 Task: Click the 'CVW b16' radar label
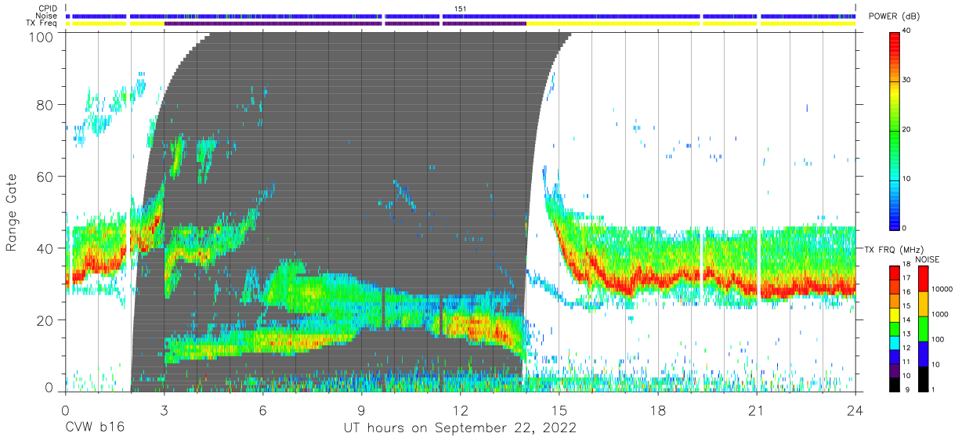pyautogui.click(x=94, y=428)
